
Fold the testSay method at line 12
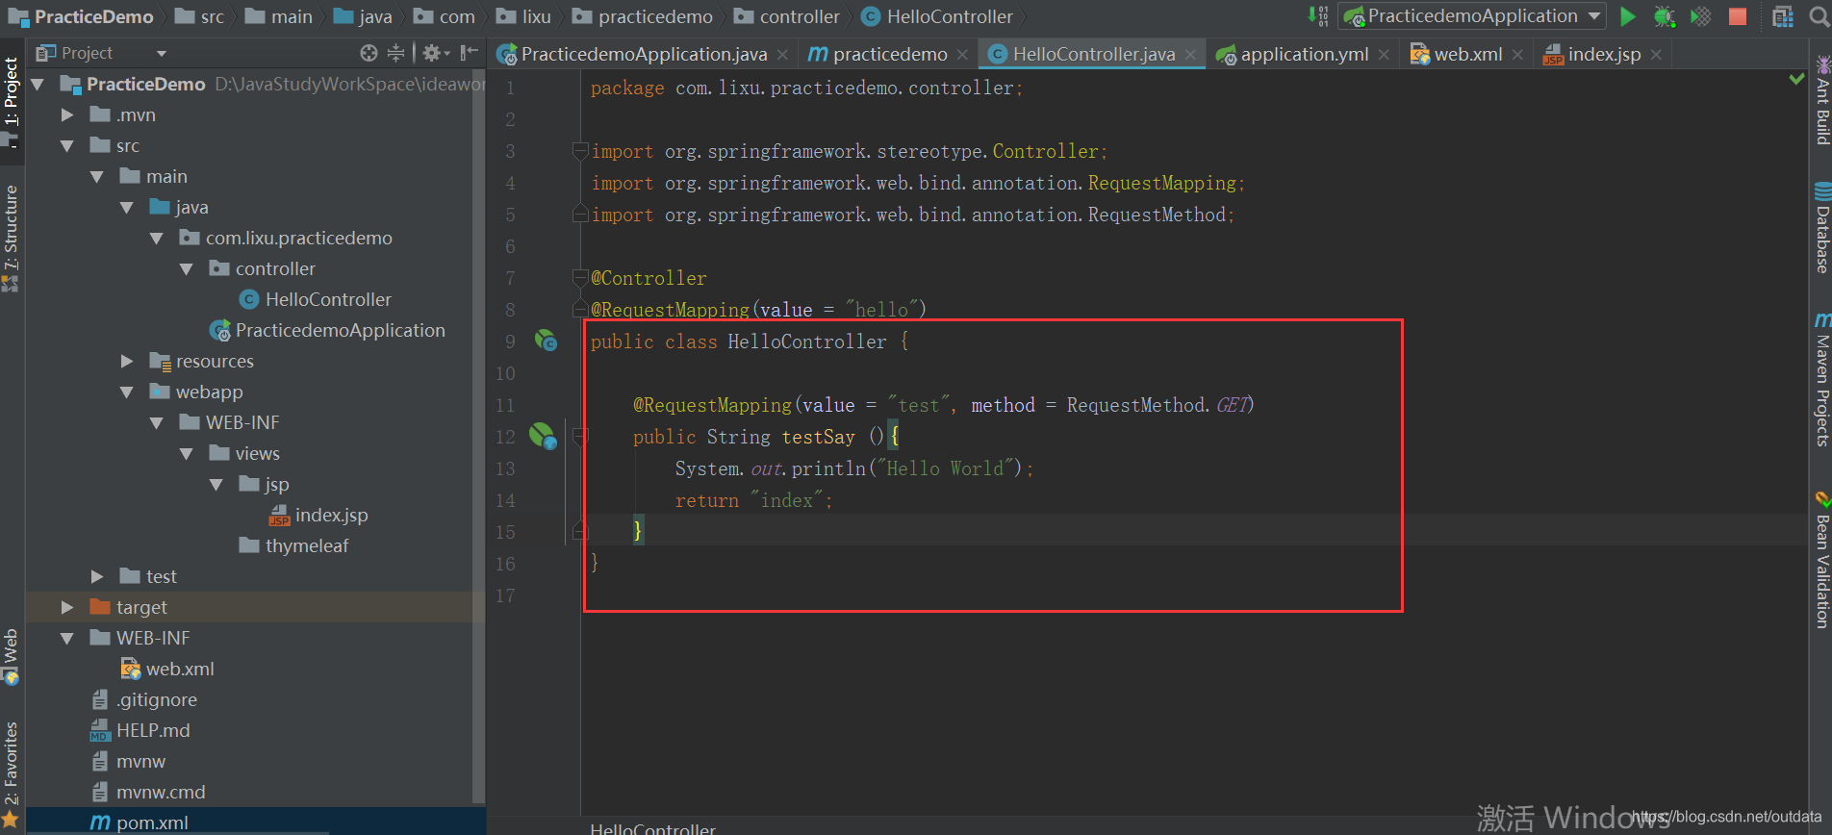coord(580,437)
